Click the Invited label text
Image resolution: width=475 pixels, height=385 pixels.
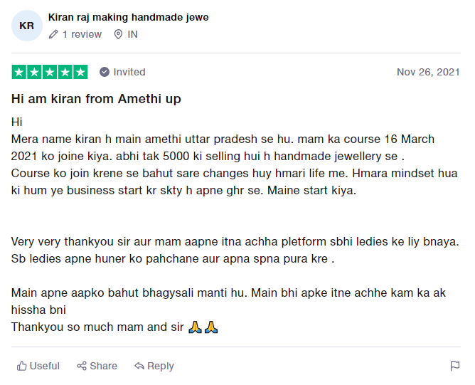(x=129, y=72)
